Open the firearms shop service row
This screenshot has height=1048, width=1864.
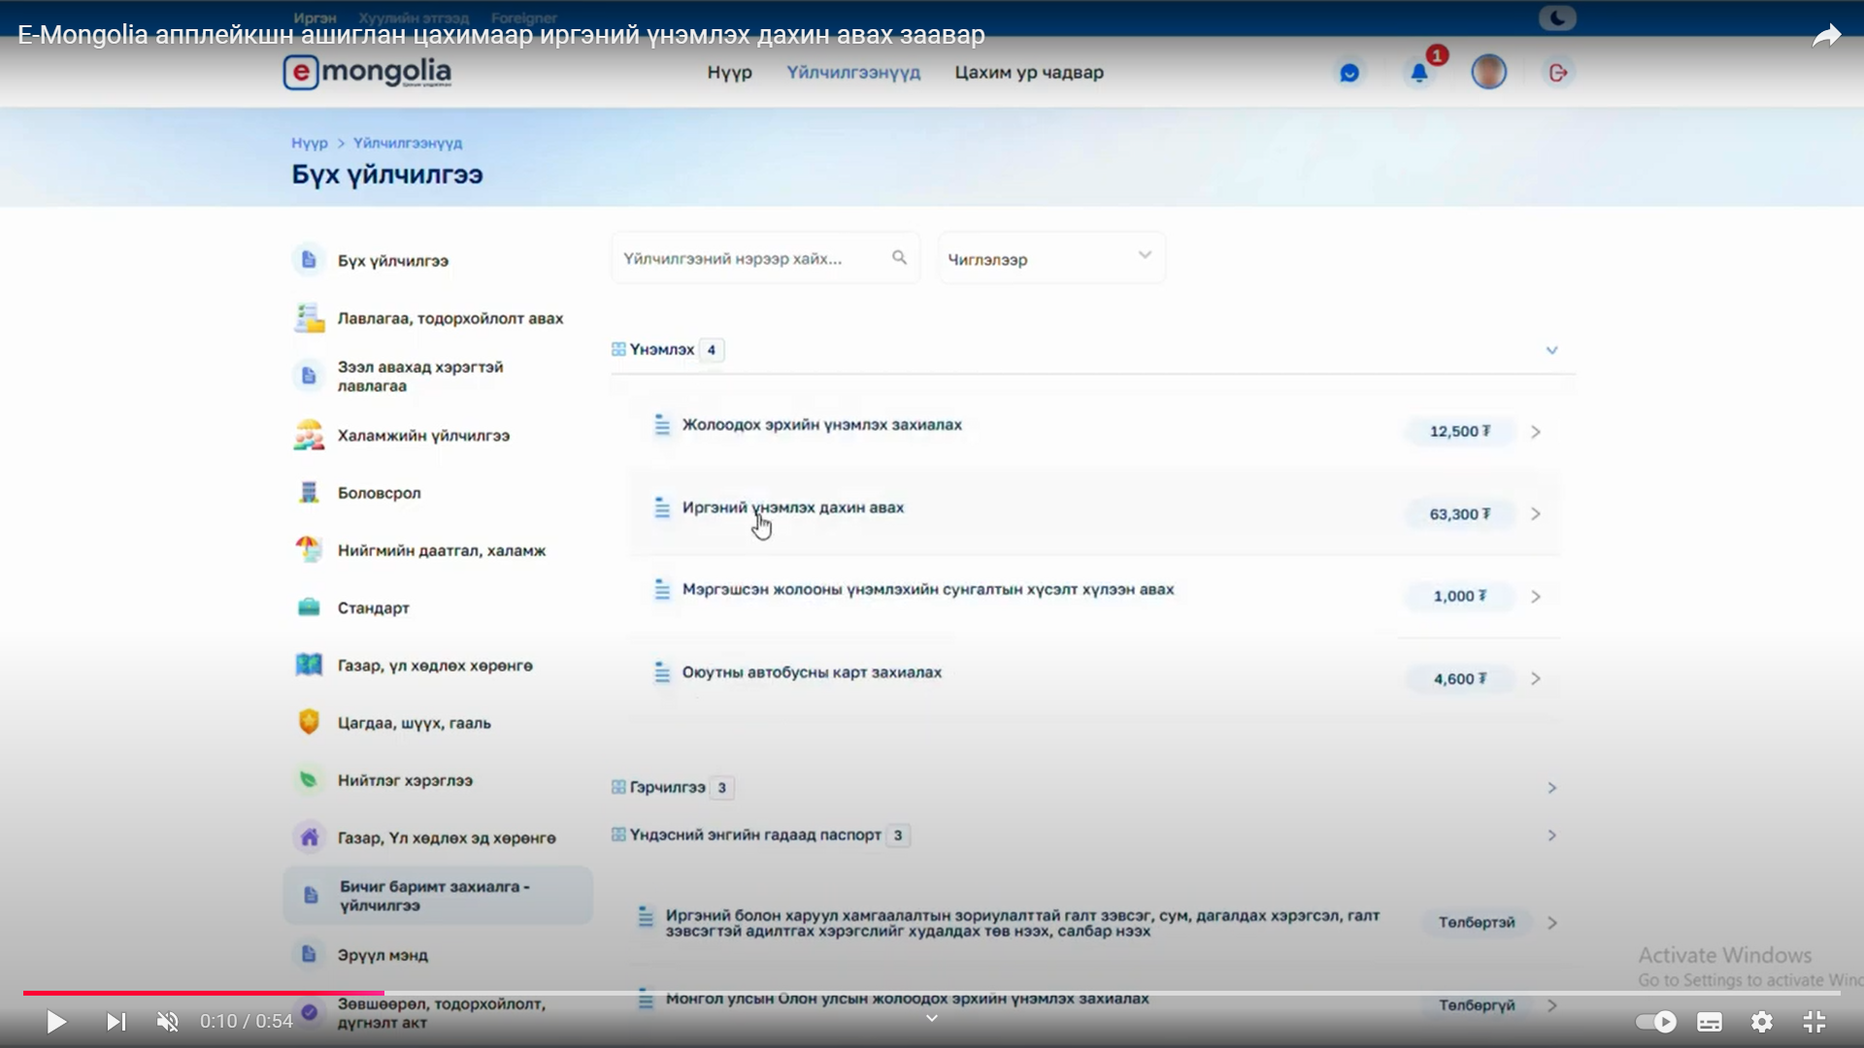[x=1094, y=923]
